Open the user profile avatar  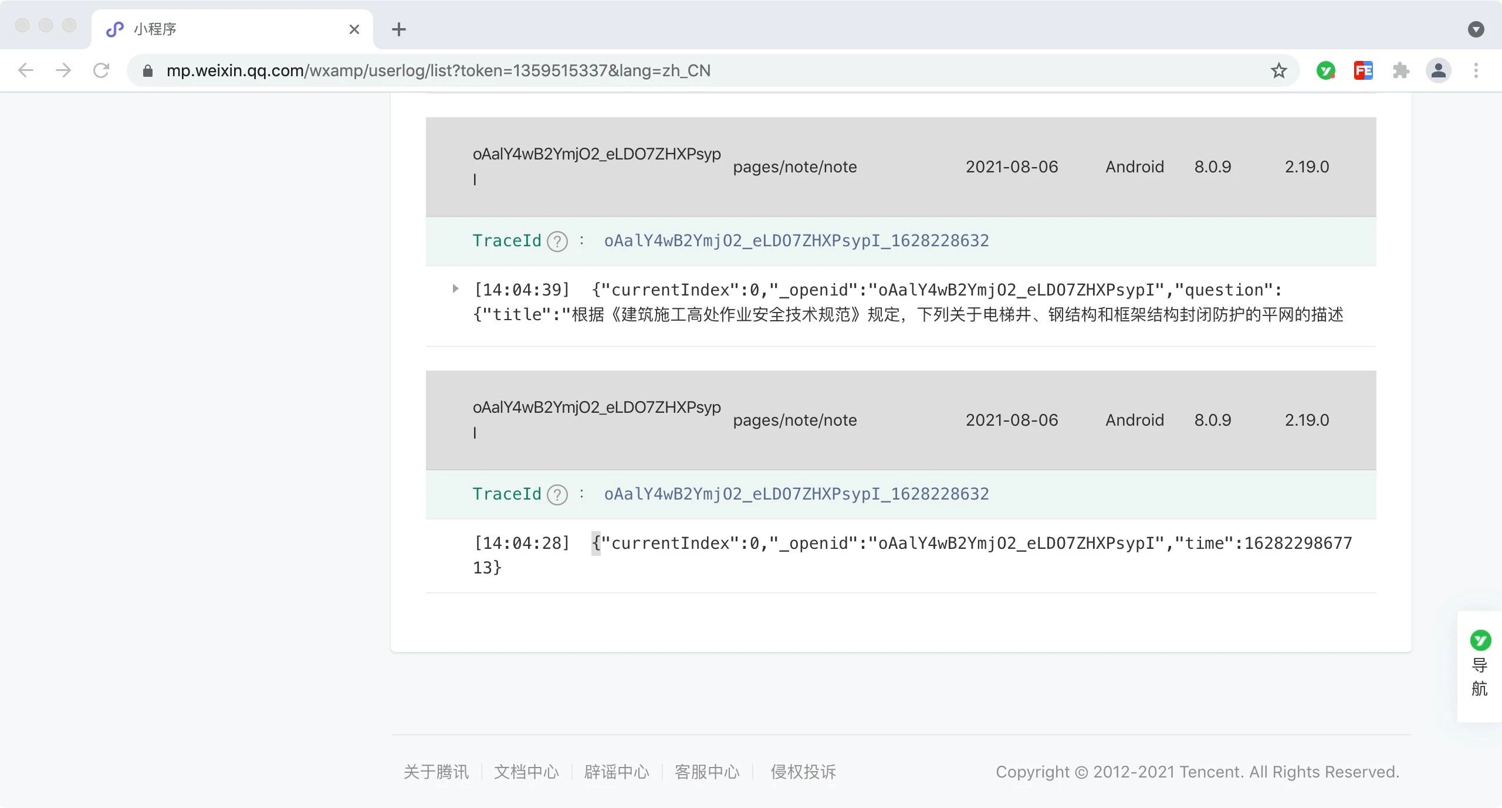pyautogui.click(x=1438, y=70)
